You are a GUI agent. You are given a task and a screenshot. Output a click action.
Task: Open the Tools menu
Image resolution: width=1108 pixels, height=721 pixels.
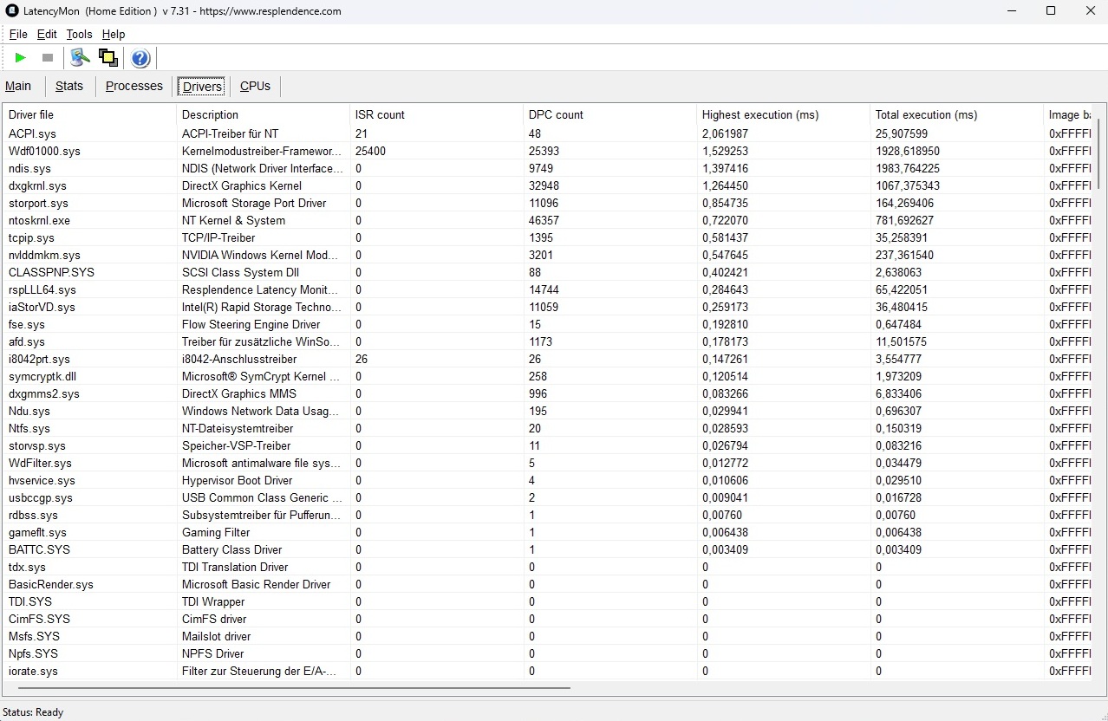coord(79,35)
